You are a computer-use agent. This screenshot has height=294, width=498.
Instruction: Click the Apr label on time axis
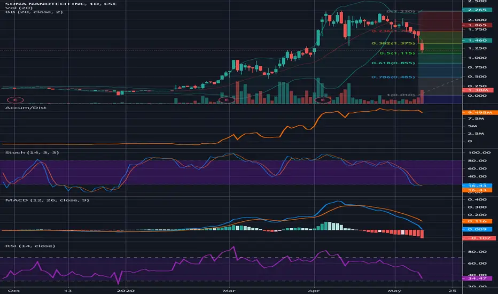coord(314,290)
